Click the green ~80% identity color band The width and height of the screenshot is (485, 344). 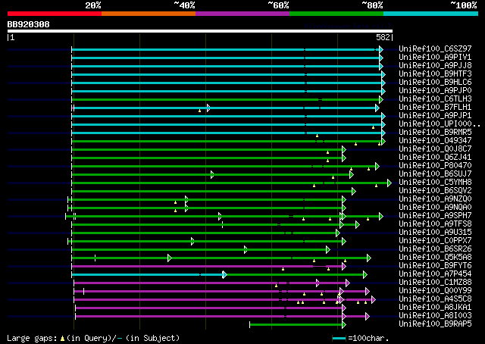(336, 14)
